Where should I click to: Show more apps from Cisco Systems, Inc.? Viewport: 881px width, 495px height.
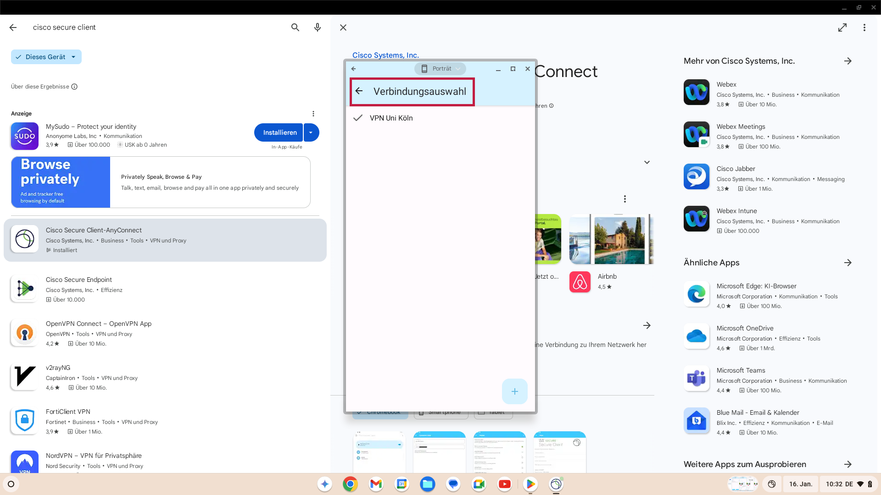pos(848,61)
